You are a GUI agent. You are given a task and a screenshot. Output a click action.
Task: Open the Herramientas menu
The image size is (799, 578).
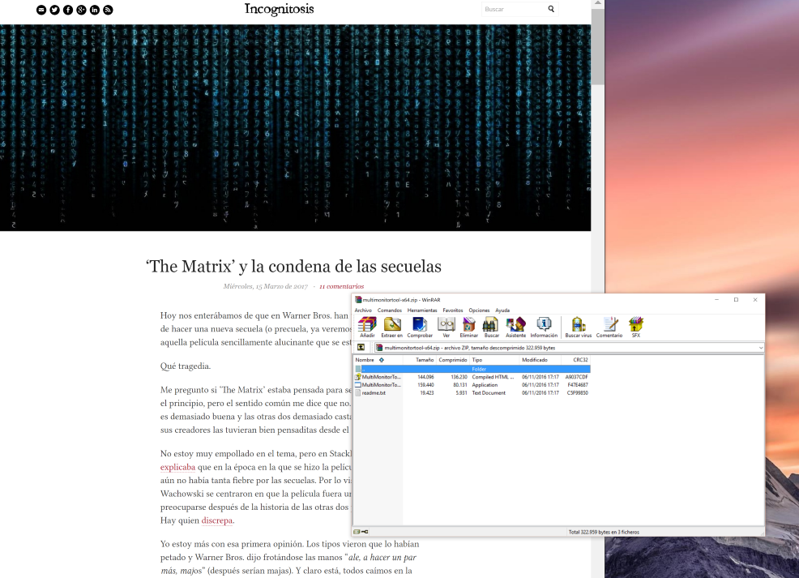pyautogui.click(x=422, y=310)
